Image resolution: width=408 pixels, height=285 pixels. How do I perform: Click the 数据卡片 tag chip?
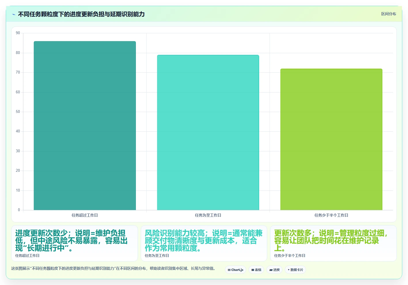click(x=295, y=270)
